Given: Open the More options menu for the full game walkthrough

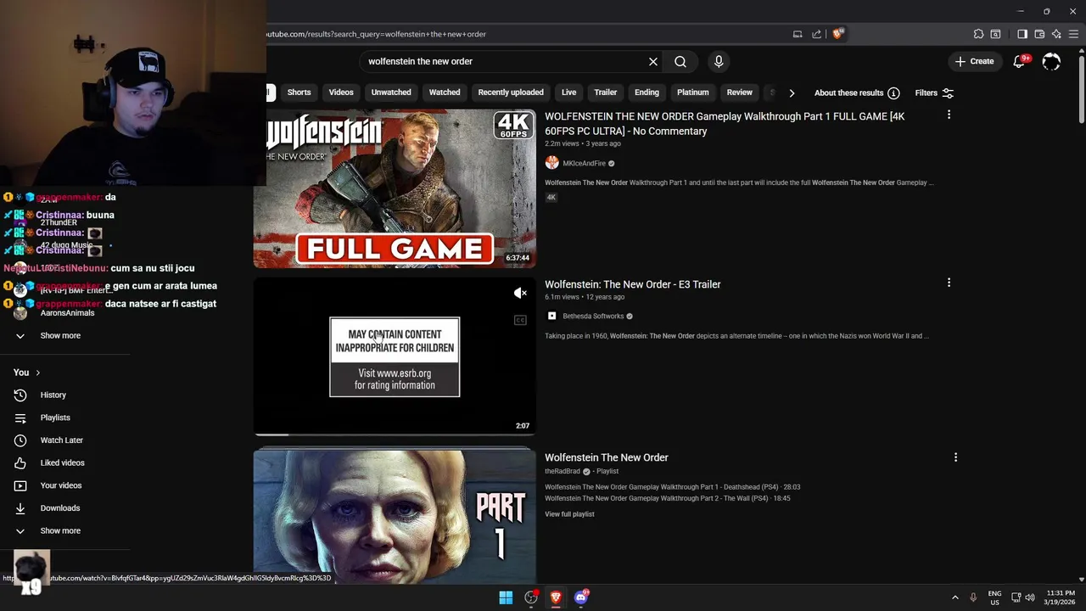Looking at the screenshot, I should point(949,115).
